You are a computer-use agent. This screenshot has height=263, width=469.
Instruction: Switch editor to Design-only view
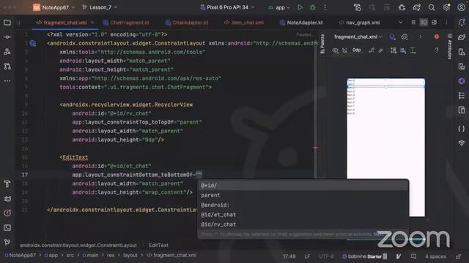click(x=435, y=23)
